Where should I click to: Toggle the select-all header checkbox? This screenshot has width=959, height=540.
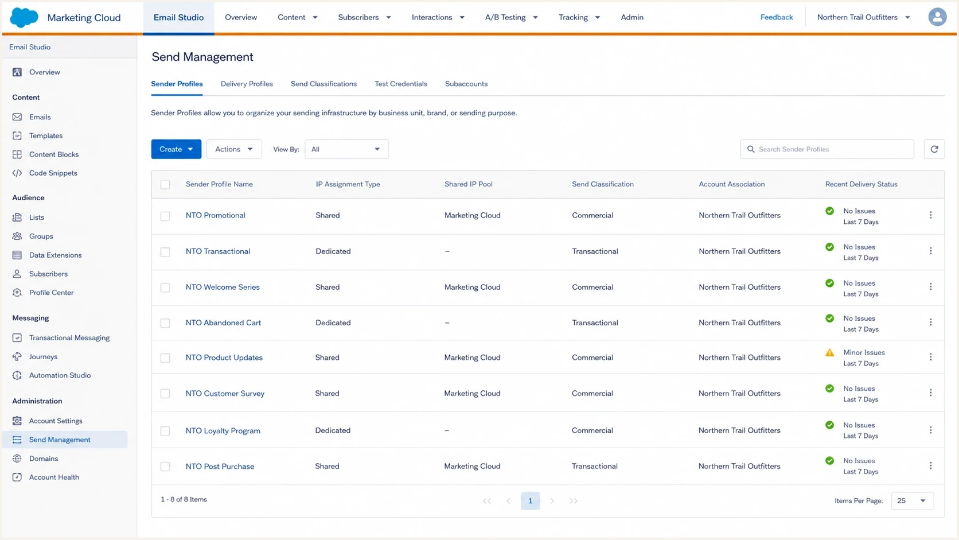165,185
